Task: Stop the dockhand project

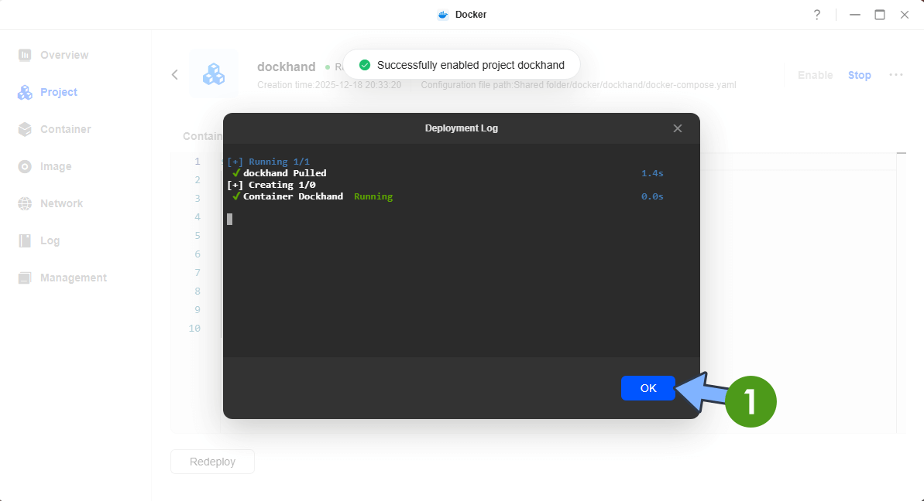Action: (859, 75)
